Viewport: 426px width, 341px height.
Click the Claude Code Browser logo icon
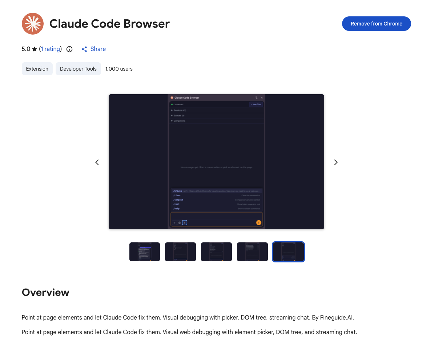(33, 24)
